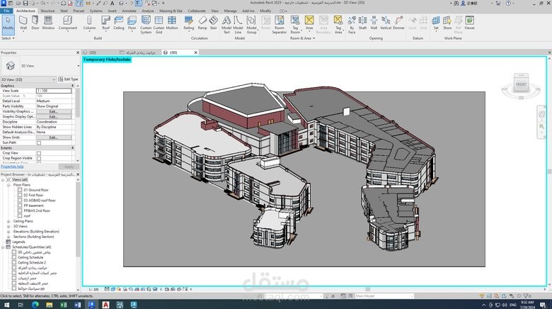The width and height of the screenshot is (552, 309).
Task: Select the Tag Area tool
Action: pos(338,25)
